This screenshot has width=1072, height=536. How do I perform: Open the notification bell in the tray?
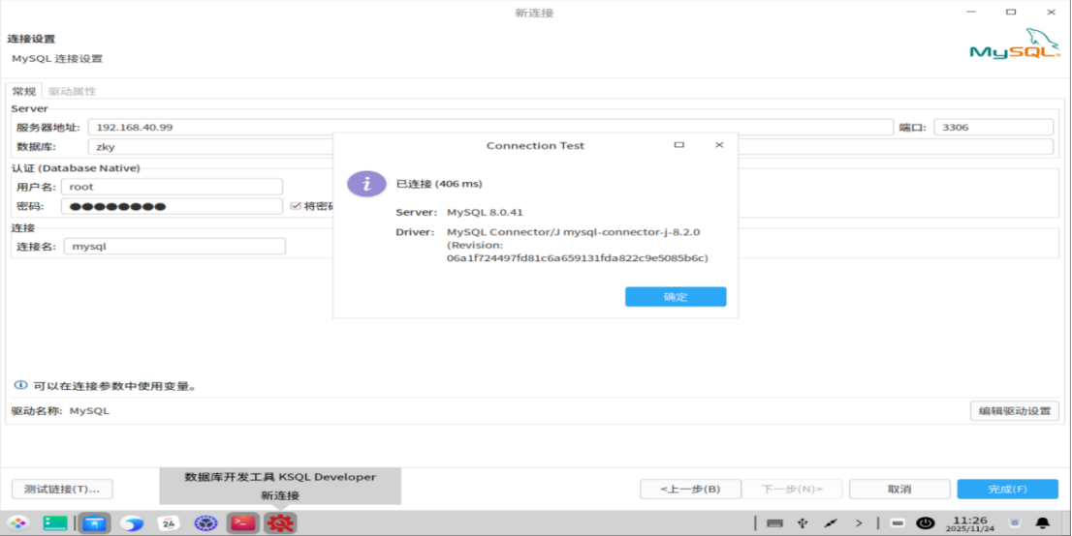(1043, 523)
